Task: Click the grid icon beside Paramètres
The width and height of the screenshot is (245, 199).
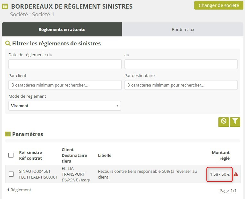Action: (8, 134)
